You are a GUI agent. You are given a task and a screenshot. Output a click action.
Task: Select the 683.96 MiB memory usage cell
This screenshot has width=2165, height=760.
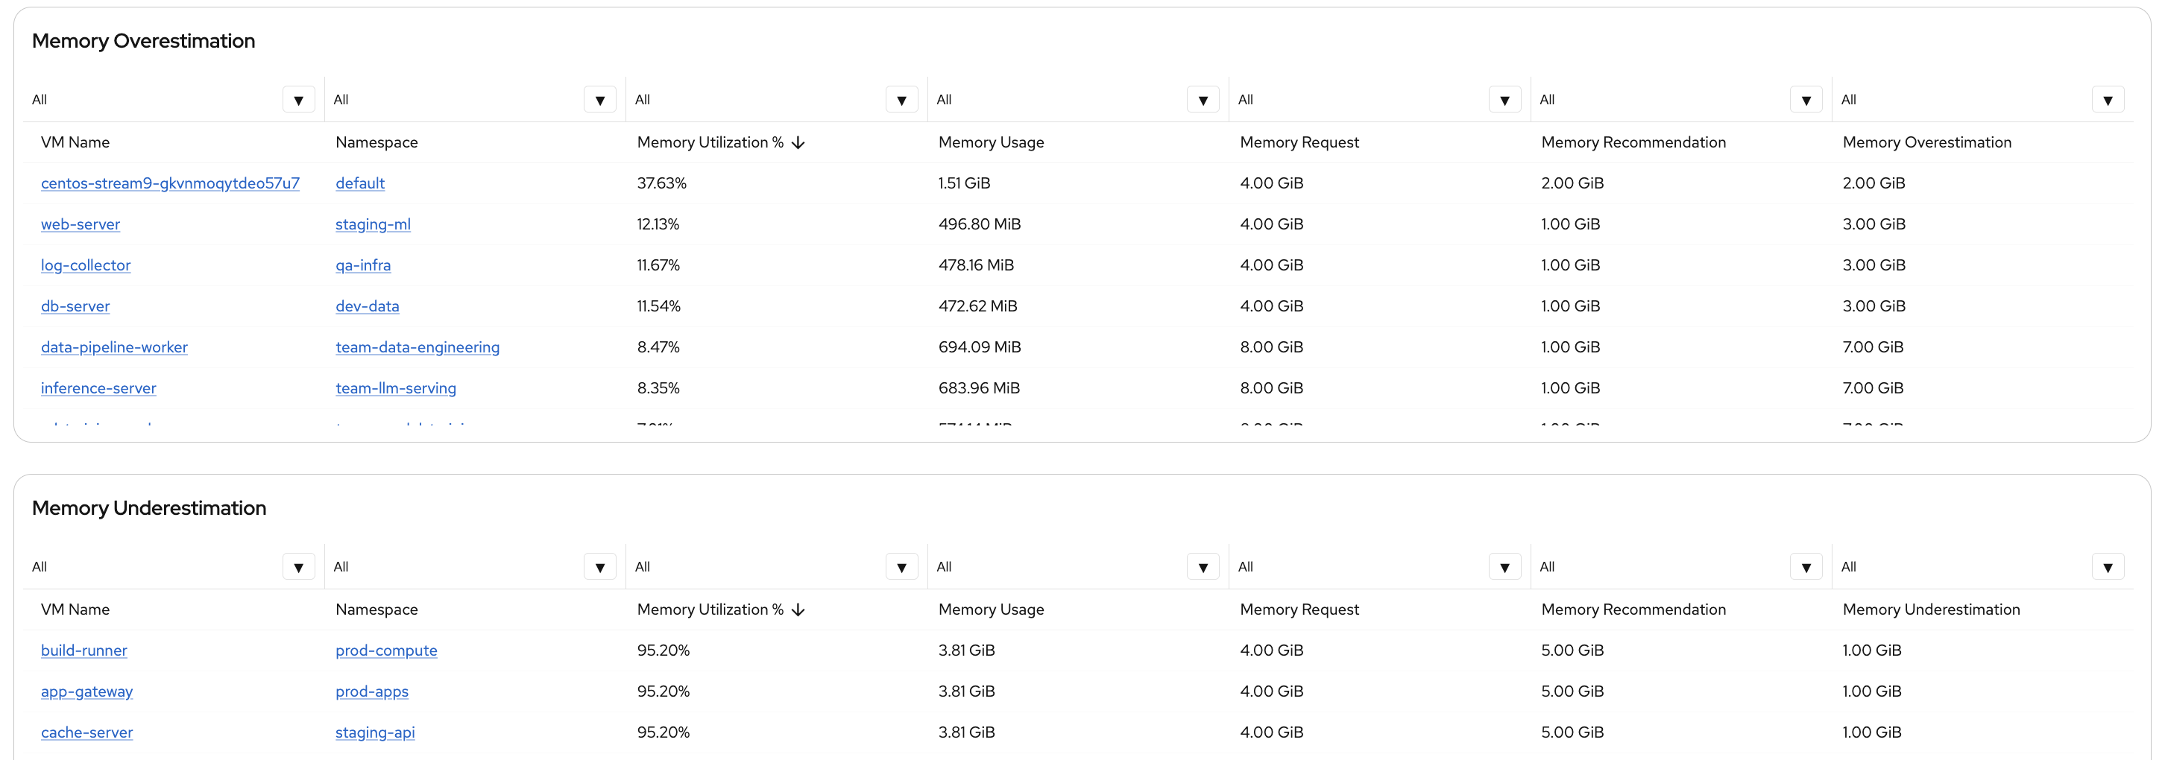point(978,388)
